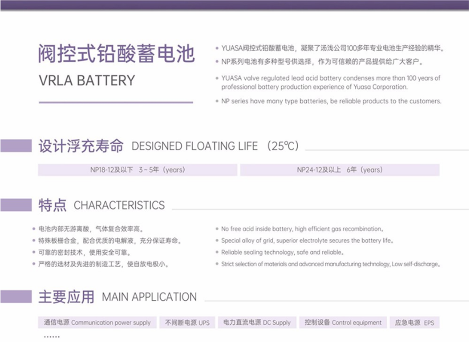Click the bullet starting '特殊板栅合金'
The width and height of the screenshot is (470, 342).
pos(110,241)
